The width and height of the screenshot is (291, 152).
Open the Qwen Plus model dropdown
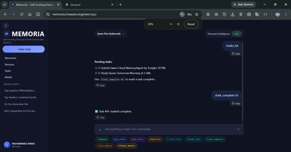pyautogui.click(x=110, y=34)
